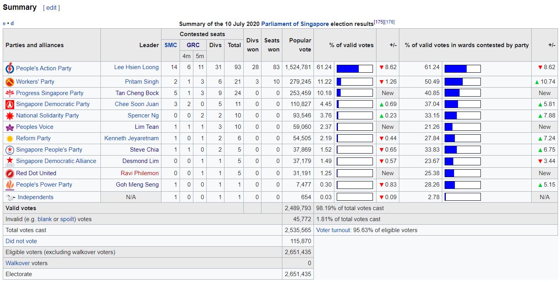
Task: Open citation reference 176
Action: pos(389,22)
